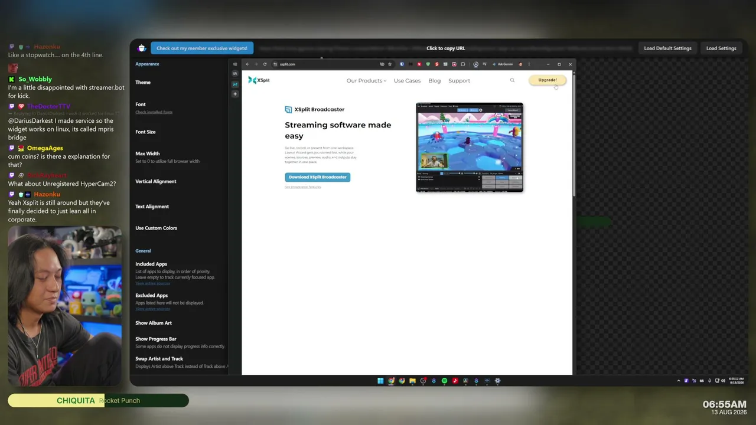
Task: Reload the xsplit.com page
Action: (x=265, y=64)
